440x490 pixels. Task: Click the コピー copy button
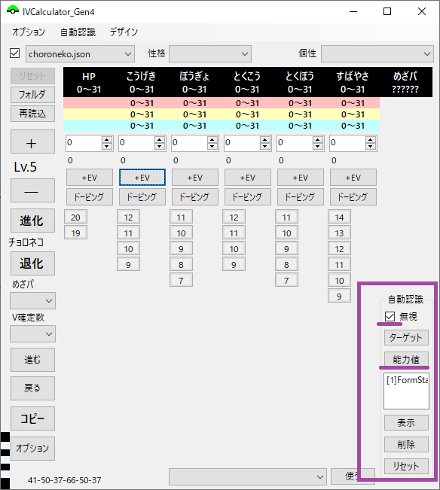tap(32, 418)
